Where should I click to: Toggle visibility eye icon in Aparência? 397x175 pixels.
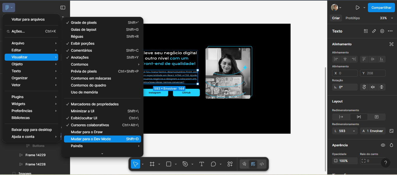tap(383, 145)
